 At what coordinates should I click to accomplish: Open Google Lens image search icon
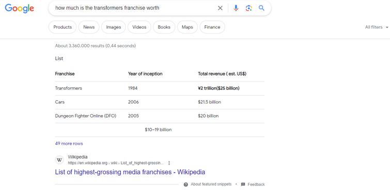tap(248, 8)
